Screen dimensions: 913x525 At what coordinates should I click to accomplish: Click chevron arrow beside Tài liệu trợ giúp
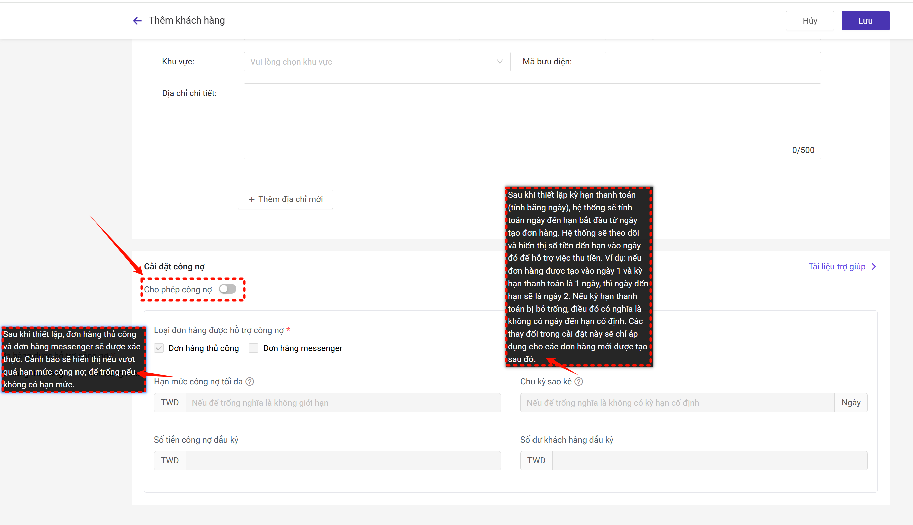(x=874, y=267)
